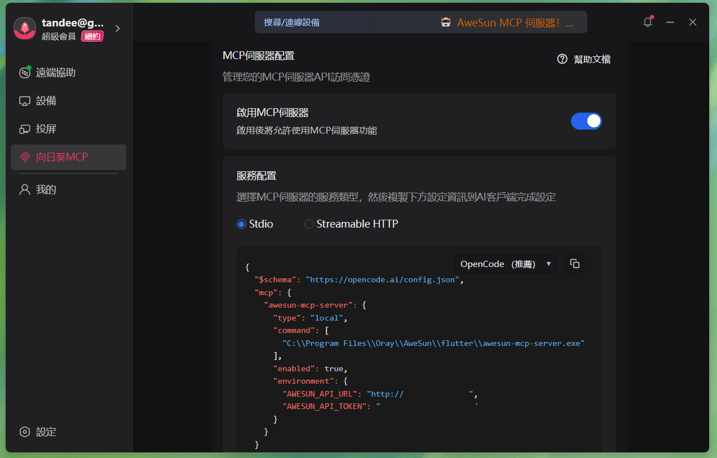Click the 超級會員 membership label
717x458 pixels.
point(59,37)
